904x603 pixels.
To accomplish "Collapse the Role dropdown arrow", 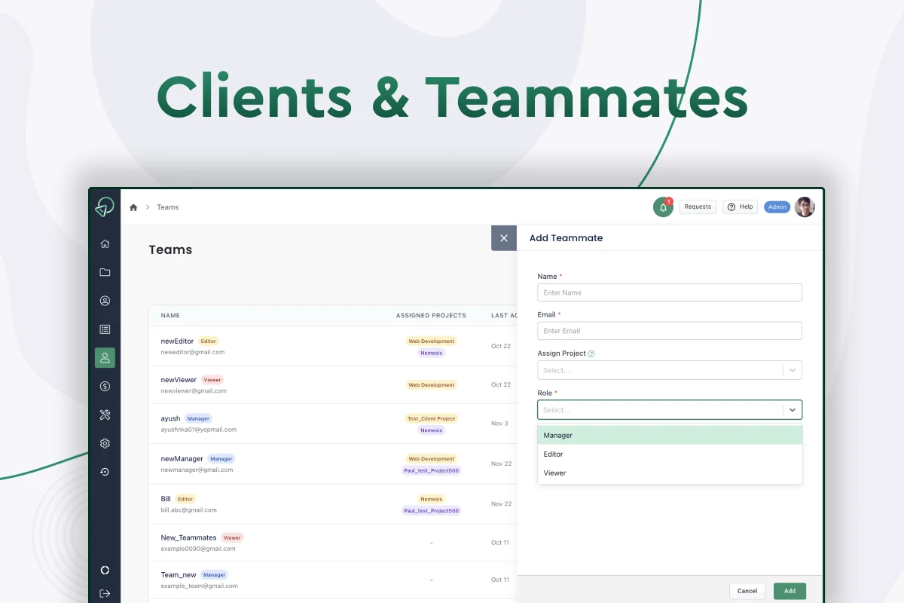I will pos(793,410).
